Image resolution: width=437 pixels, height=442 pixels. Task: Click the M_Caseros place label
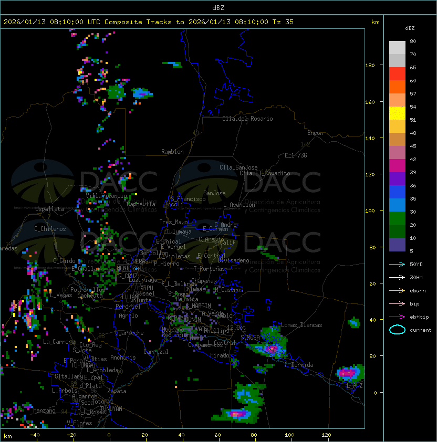(229, 290)
